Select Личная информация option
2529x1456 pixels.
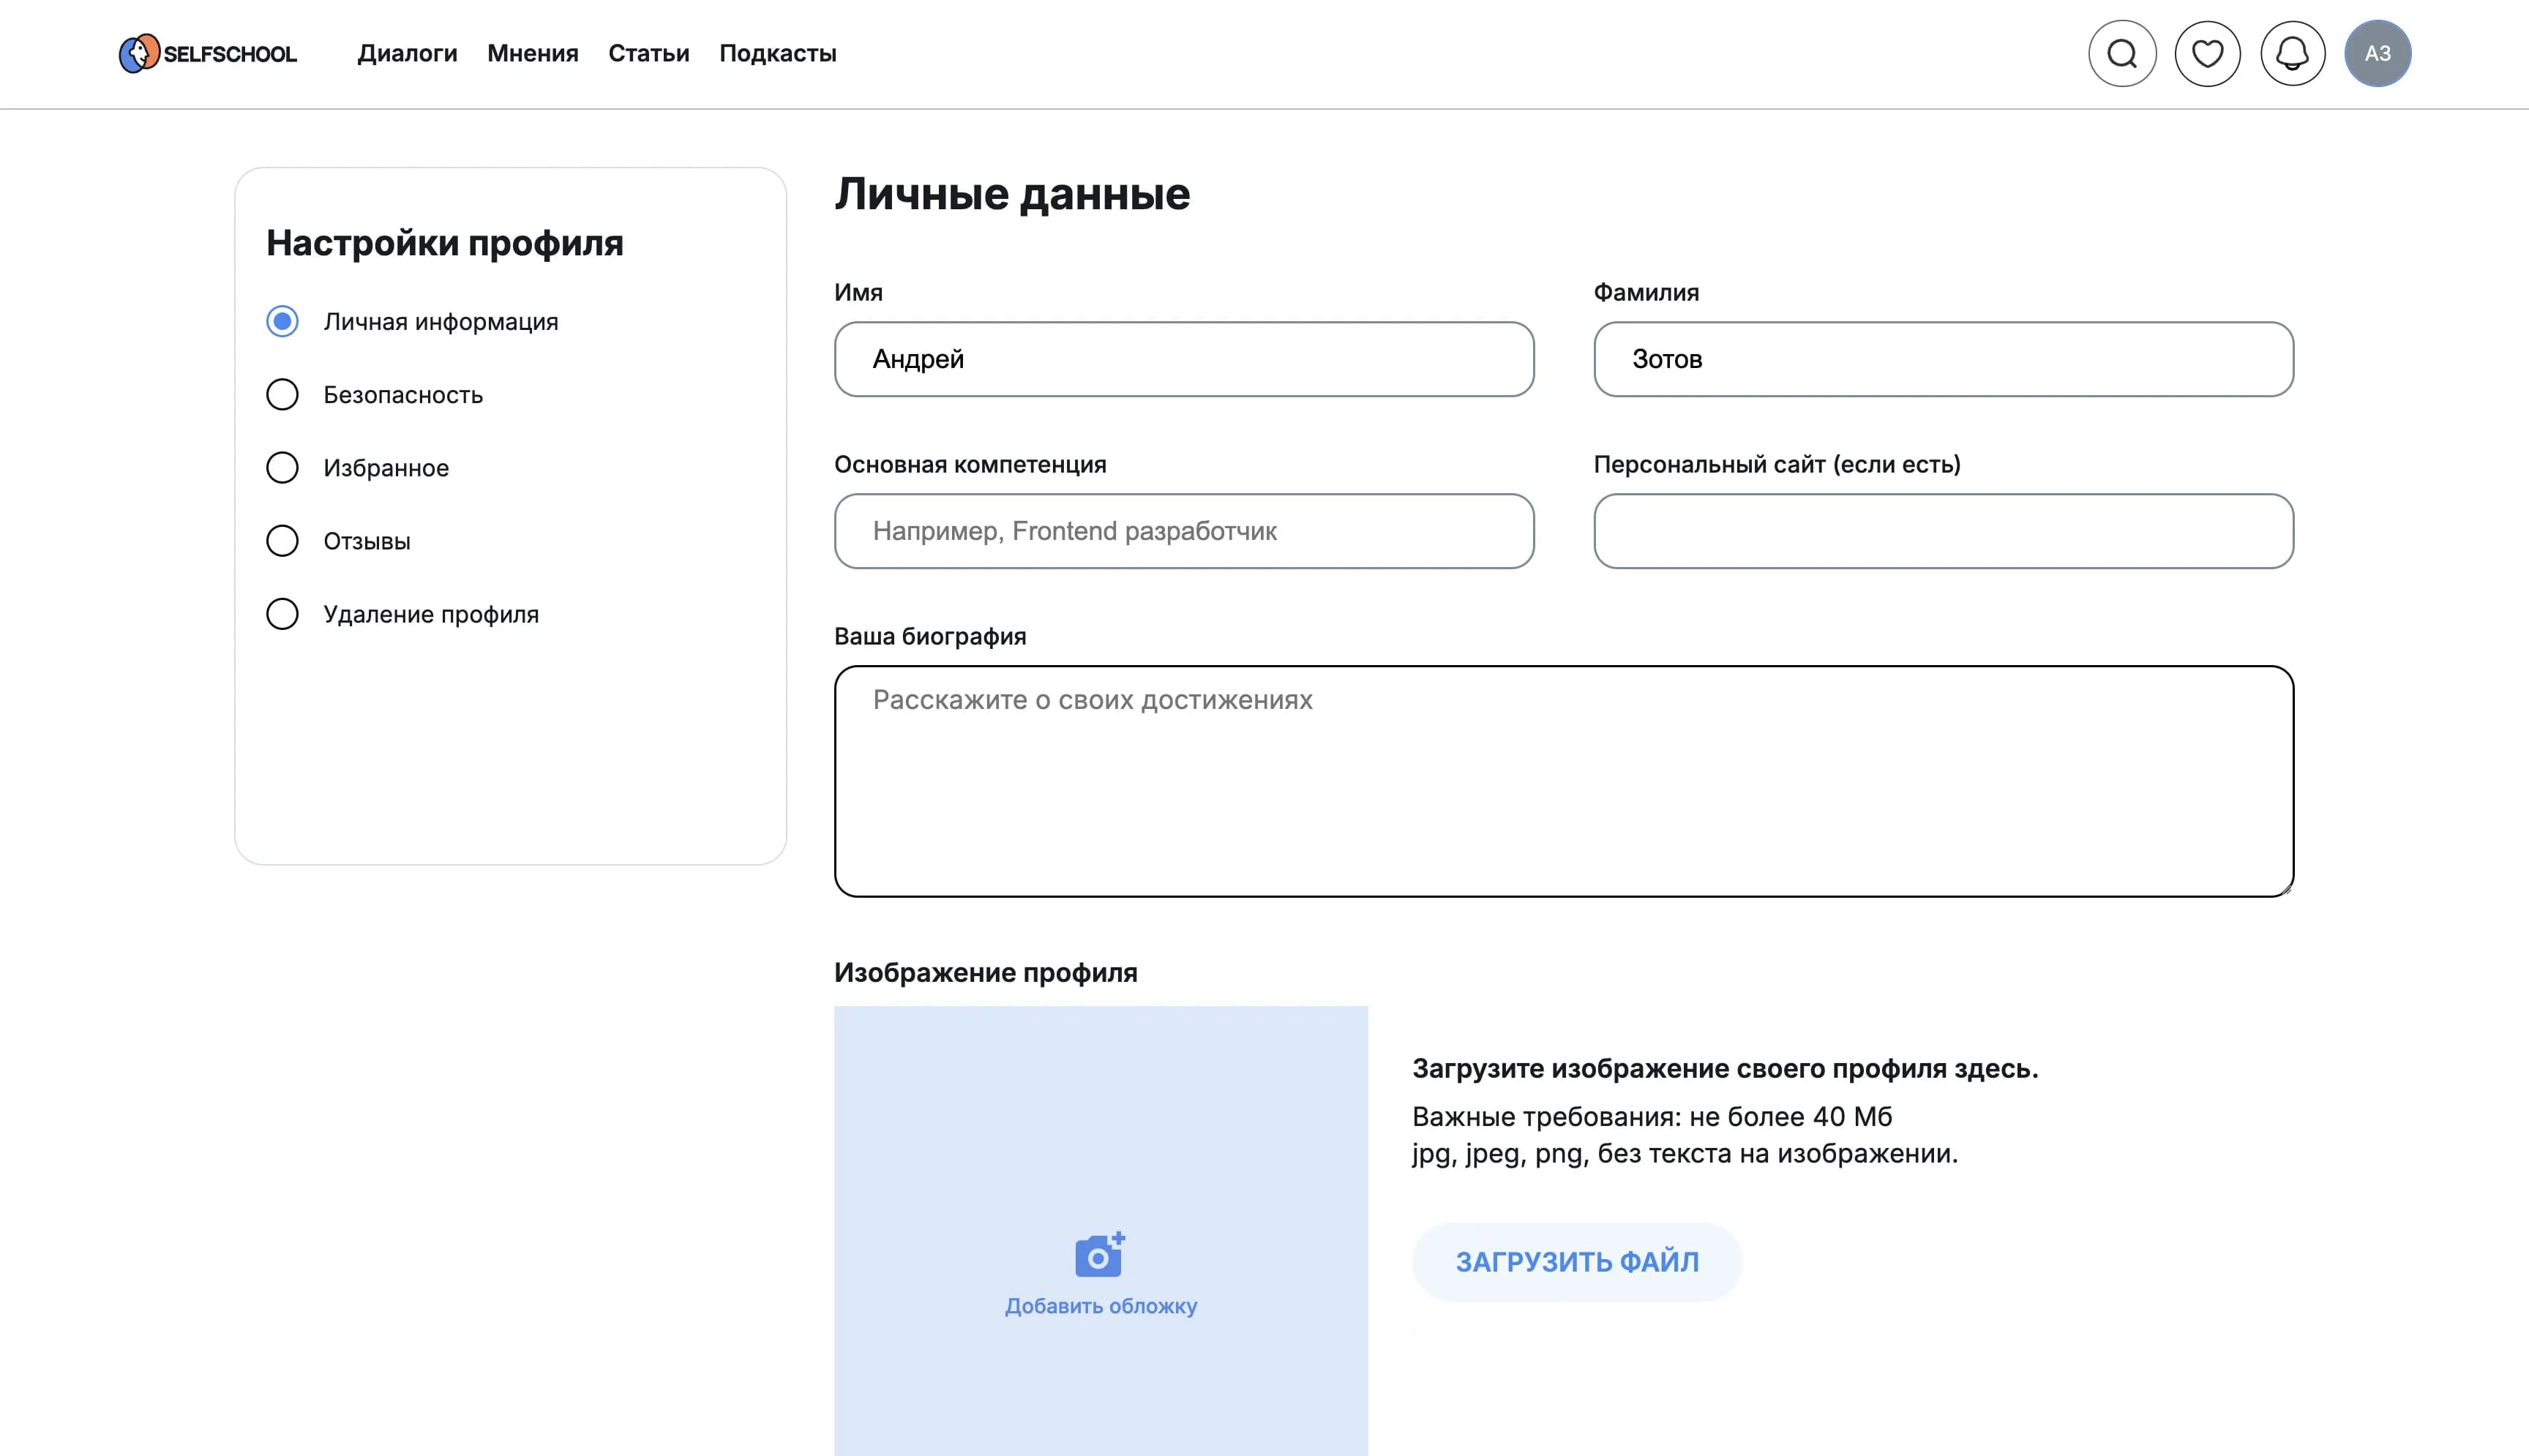[283, 321]
